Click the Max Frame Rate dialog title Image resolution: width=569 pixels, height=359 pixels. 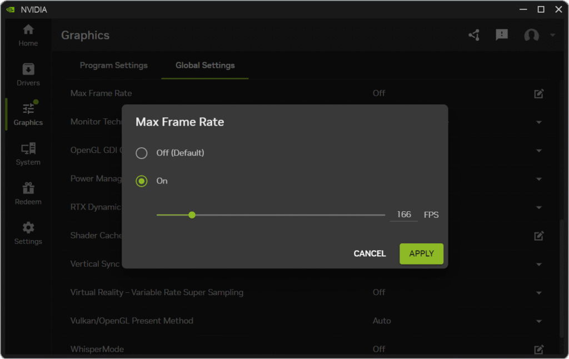(x=179, y=122)
